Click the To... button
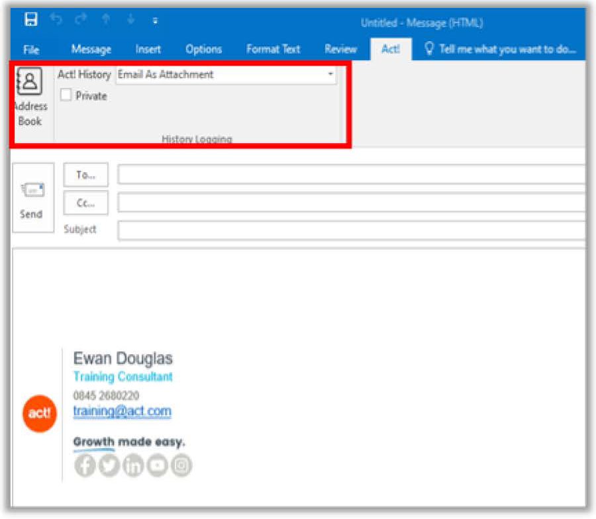Screen dimensions: 596x519 coord(85,175)
